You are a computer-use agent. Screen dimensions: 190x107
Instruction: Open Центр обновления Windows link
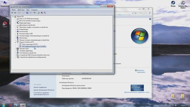(x=44, y=90)
